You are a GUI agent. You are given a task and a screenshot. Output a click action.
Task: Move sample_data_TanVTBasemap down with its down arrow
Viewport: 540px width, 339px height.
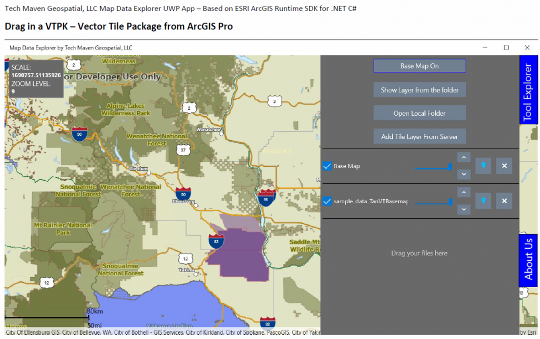463,209
